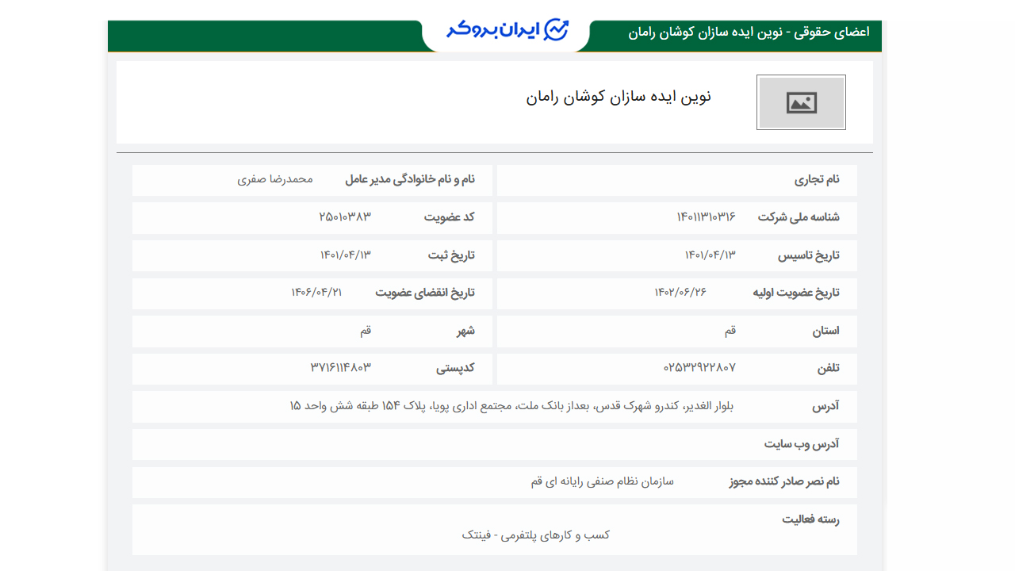Viewport: 1015px width, 571px height.
Task: Select the postal code number value
Action: [x=341, y=368]
